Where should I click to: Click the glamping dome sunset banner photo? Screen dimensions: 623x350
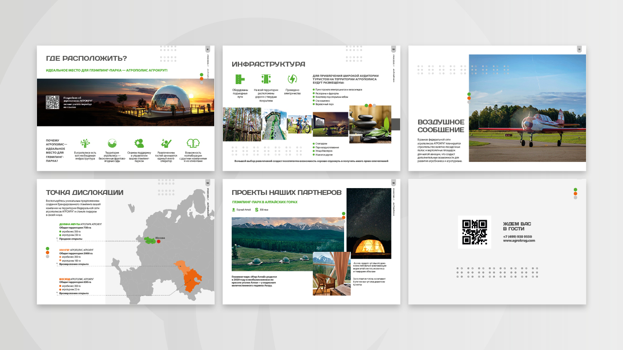click(x=126, y=103)
